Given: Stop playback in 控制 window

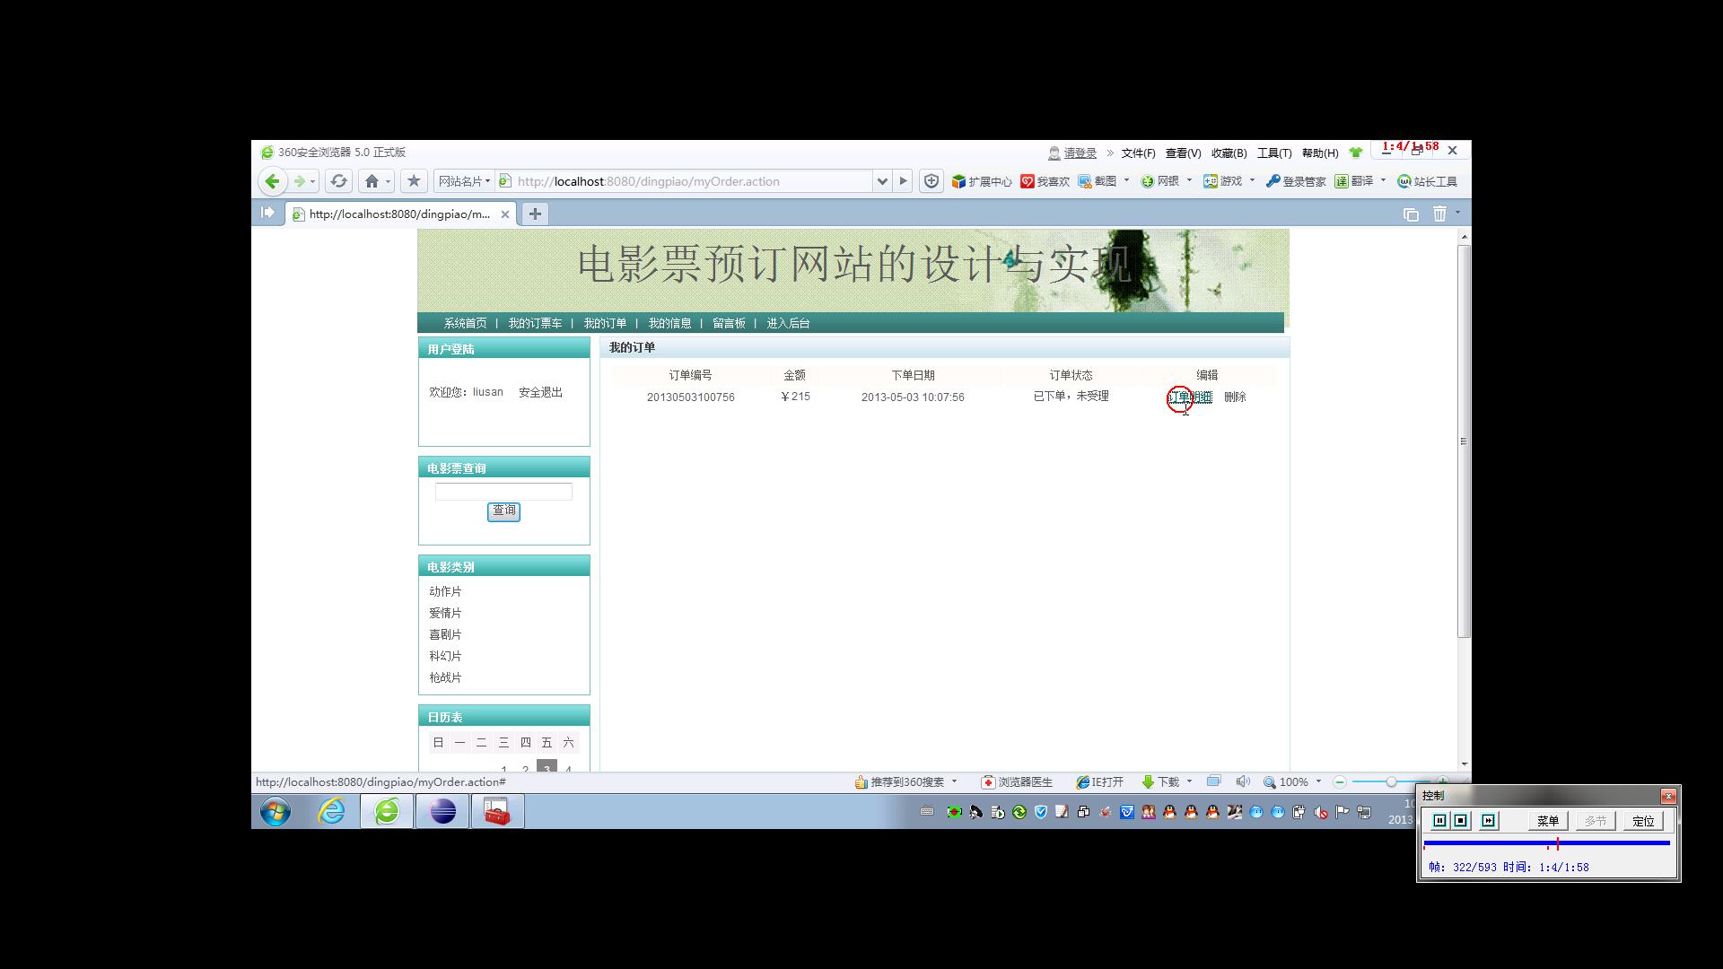Looking at the screenshot, I should (1461, 821).
